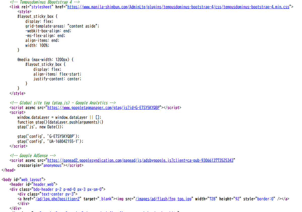Click 'window.dataLayer = window.dataLayer || [];' line

point(59,117)
